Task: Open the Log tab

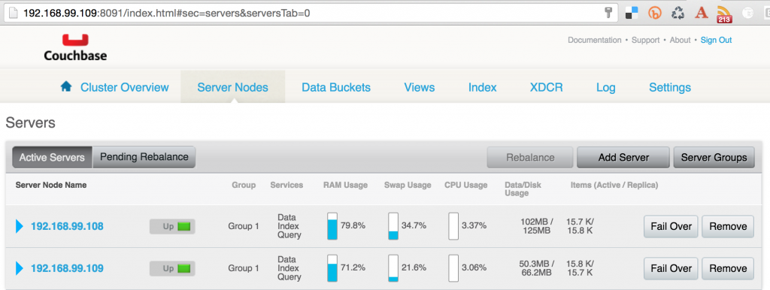Action: 606,87
